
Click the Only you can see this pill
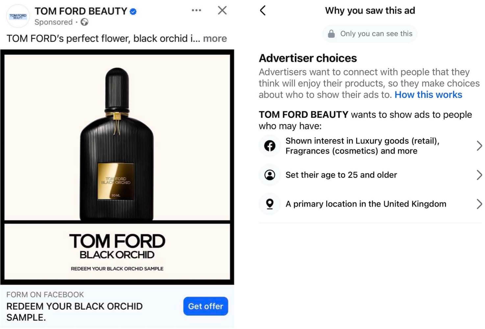click(x=370, y=33)
